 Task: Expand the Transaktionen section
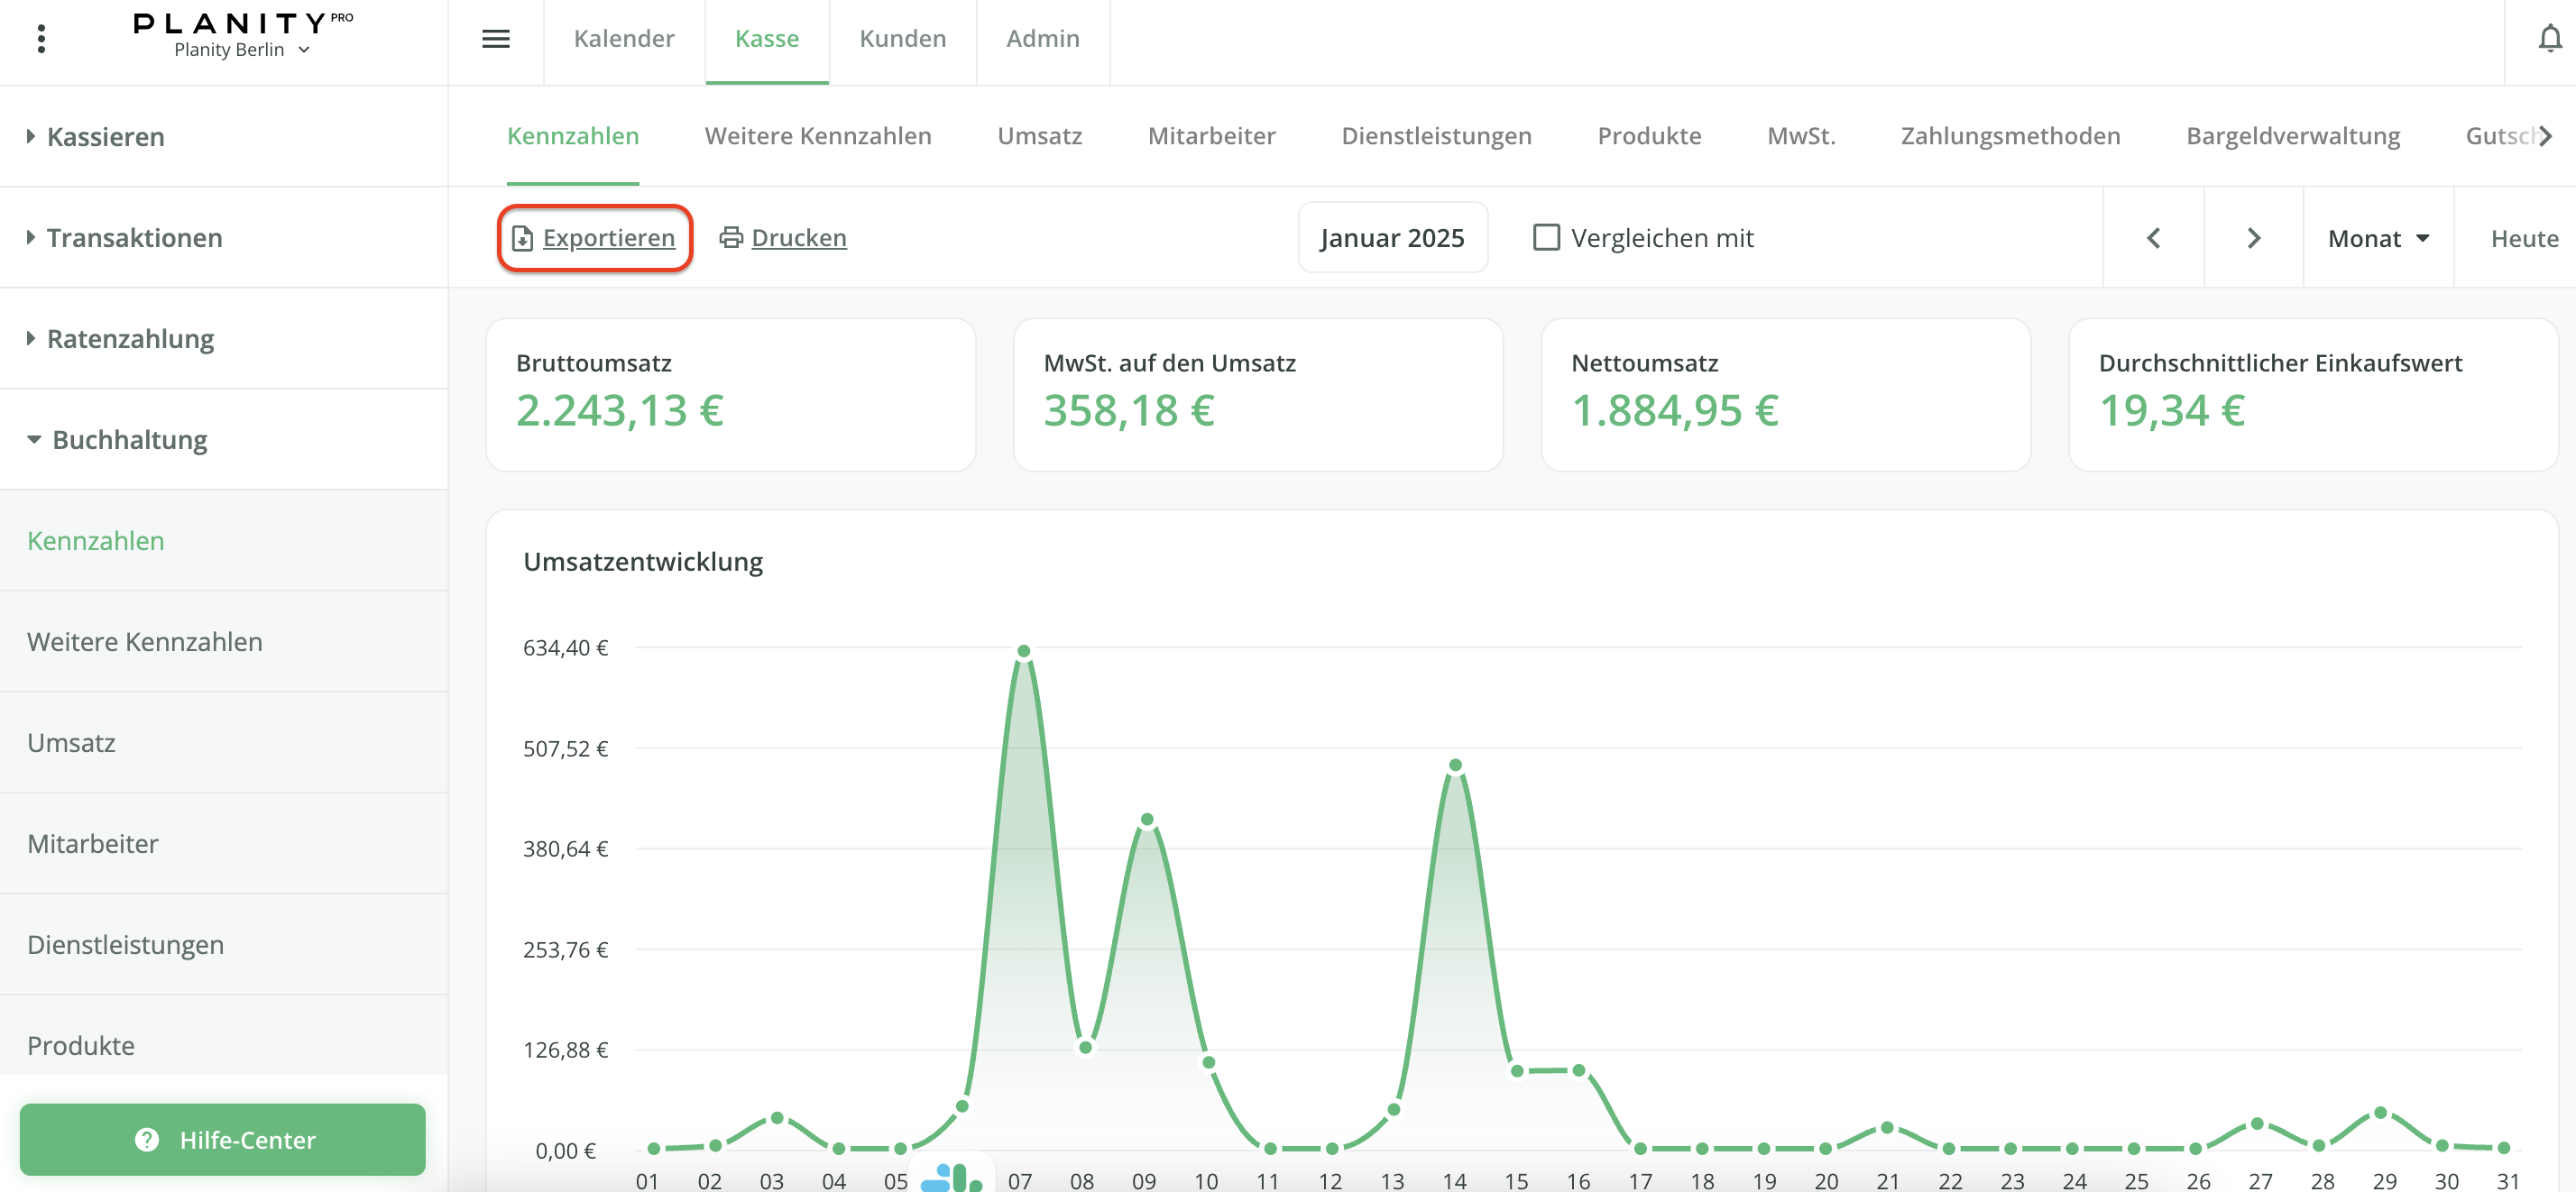pos(224,238)
